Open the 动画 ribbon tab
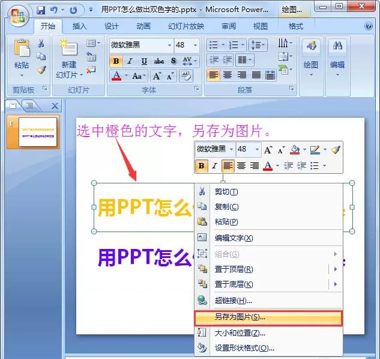The width and height of the screenshot is (380, 359). click(x=143, y=26)
